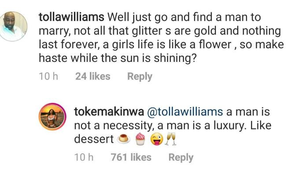Click the word "Dessert" before the emojis
Screen dimensions: 288x176
92,139
